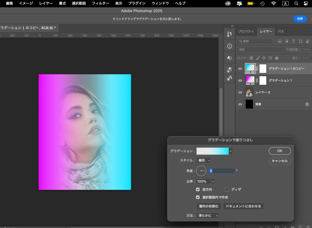
Task: Click the lock transparent pixels icon
Action: click(251, 58)
